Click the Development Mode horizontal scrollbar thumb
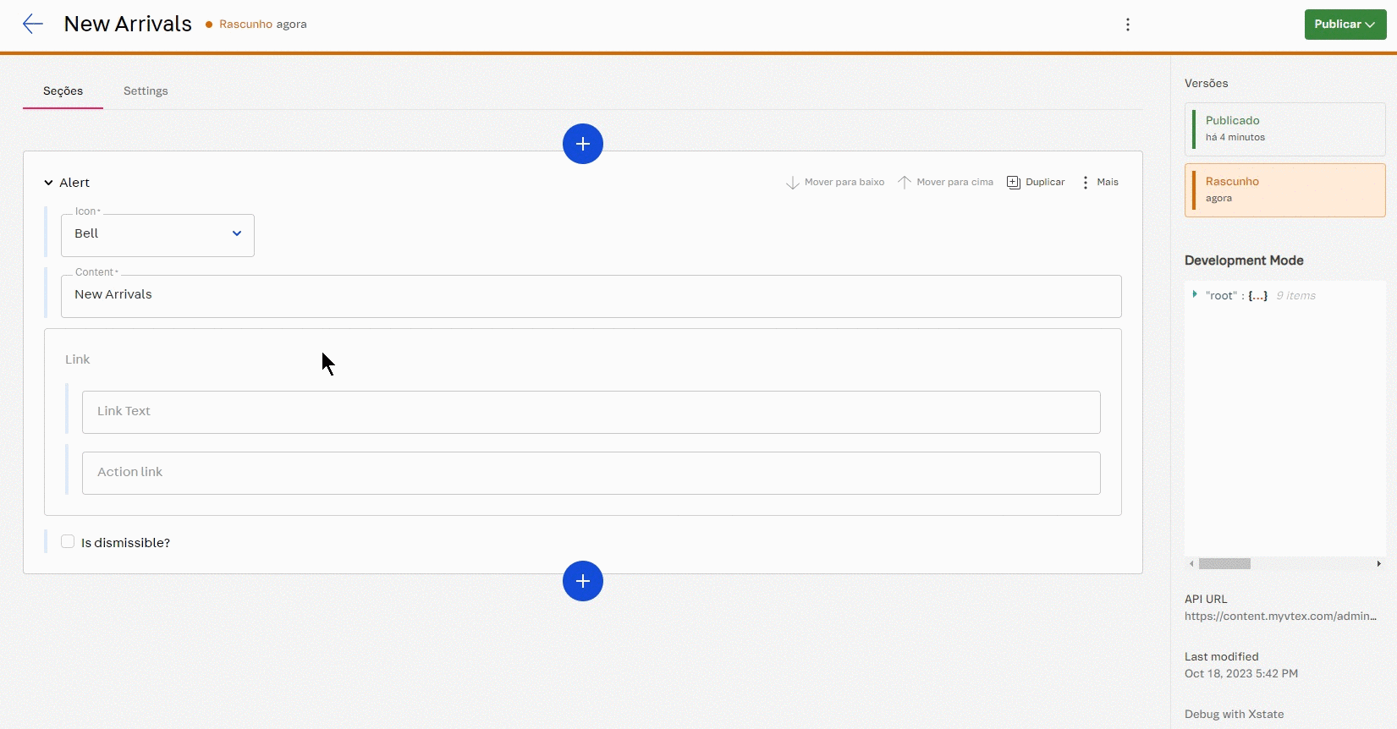Image resolution: width=1397 pixels, height=729 pixels. 1224,563
